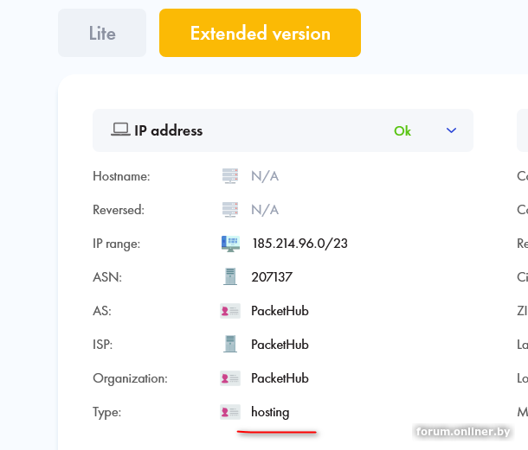Collapse the IP address section chevron

451,130
